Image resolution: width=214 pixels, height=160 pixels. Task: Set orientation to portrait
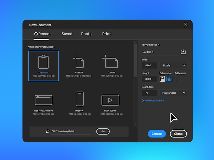coord(162,79)
